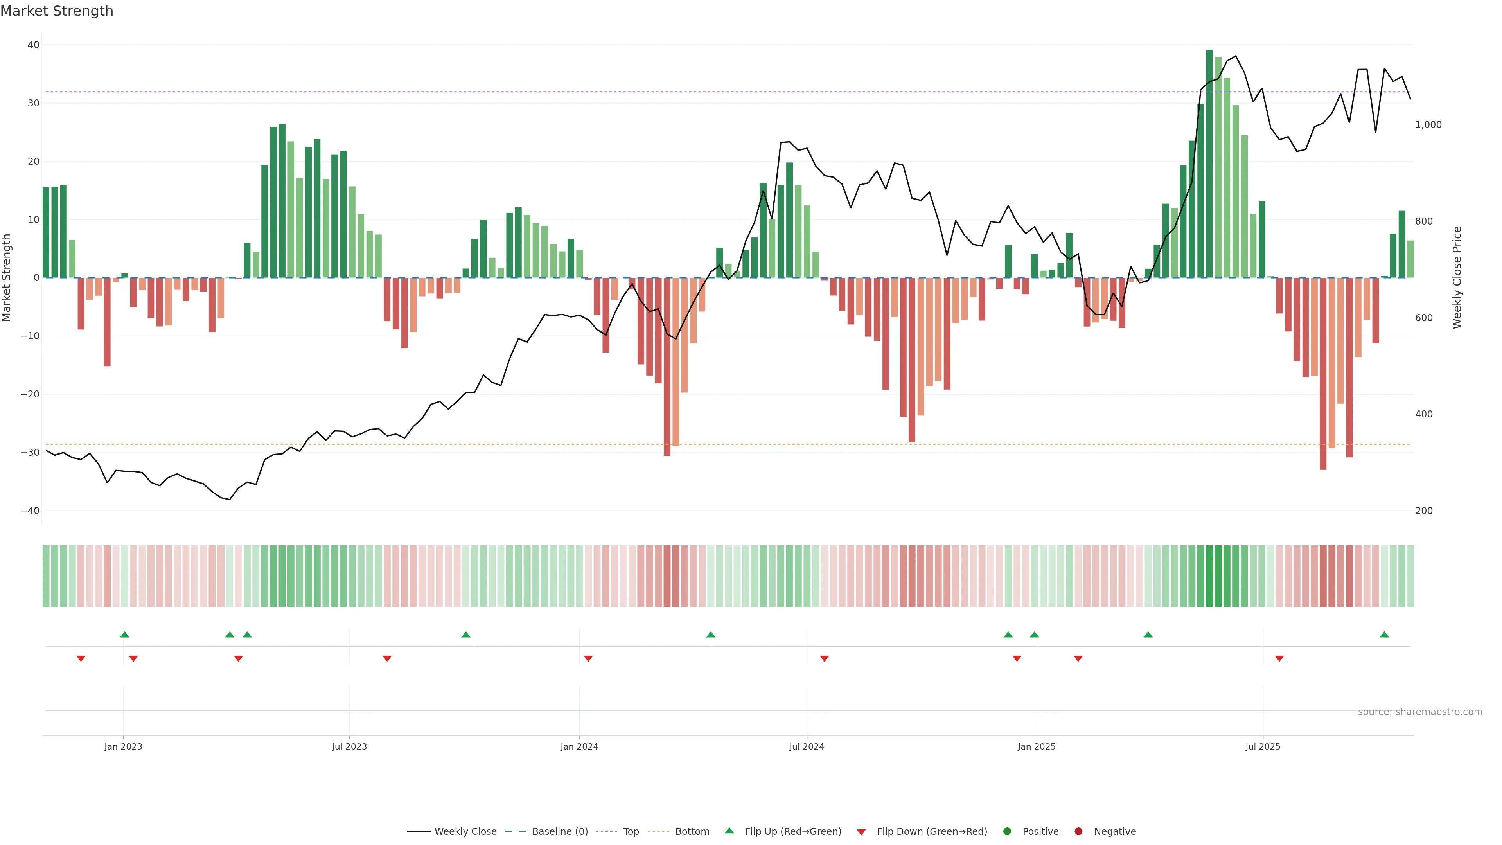Click the Positive green circle legend icon
Screen dimensions: 1502x845
(1007, 832)
